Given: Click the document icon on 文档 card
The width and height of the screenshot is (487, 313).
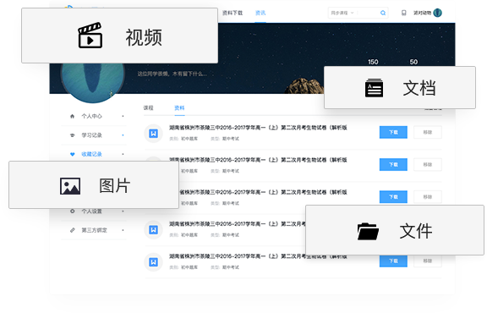Looking at the screenshot, I should pyautogui.click(x=374, y=88).
